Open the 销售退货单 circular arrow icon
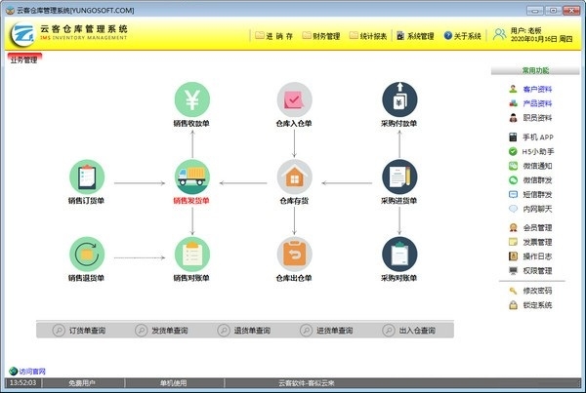 coord(87,255)
